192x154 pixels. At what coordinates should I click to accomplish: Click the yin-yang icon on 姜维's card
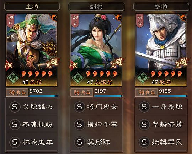pos(54,17)
